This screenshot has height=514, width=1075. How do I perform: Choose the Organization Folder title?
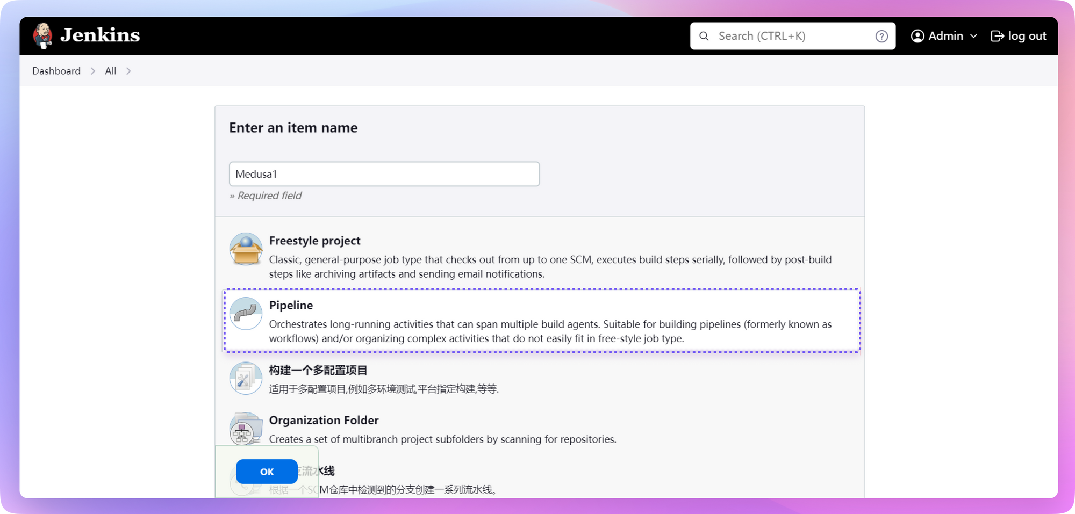[x=324, y=420]
